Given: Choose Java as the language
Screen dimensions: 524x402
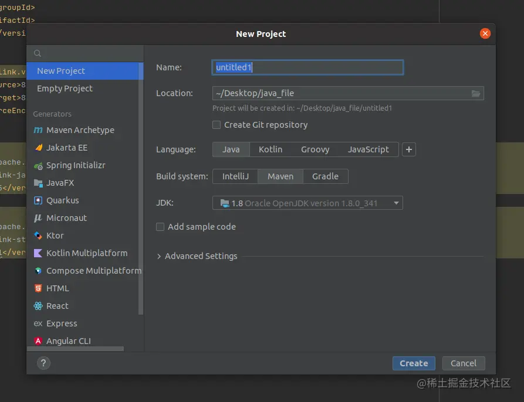Looking at the screenshot, I should (x=231, y=149).
